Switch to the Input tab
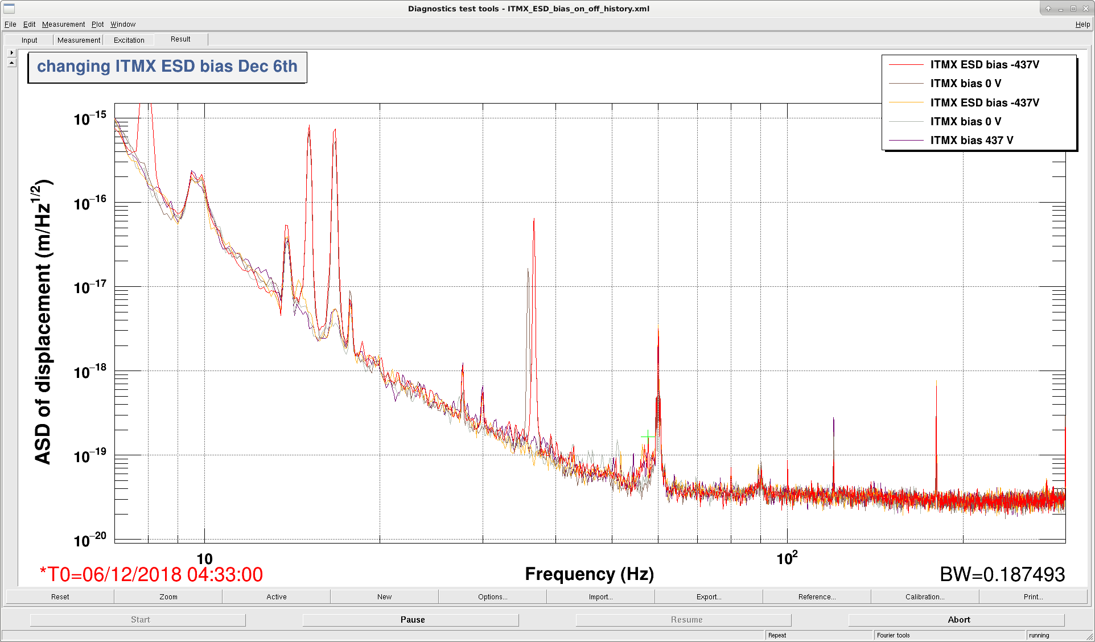The width and height of the screenshot is (1095, 642). (30, 40)
